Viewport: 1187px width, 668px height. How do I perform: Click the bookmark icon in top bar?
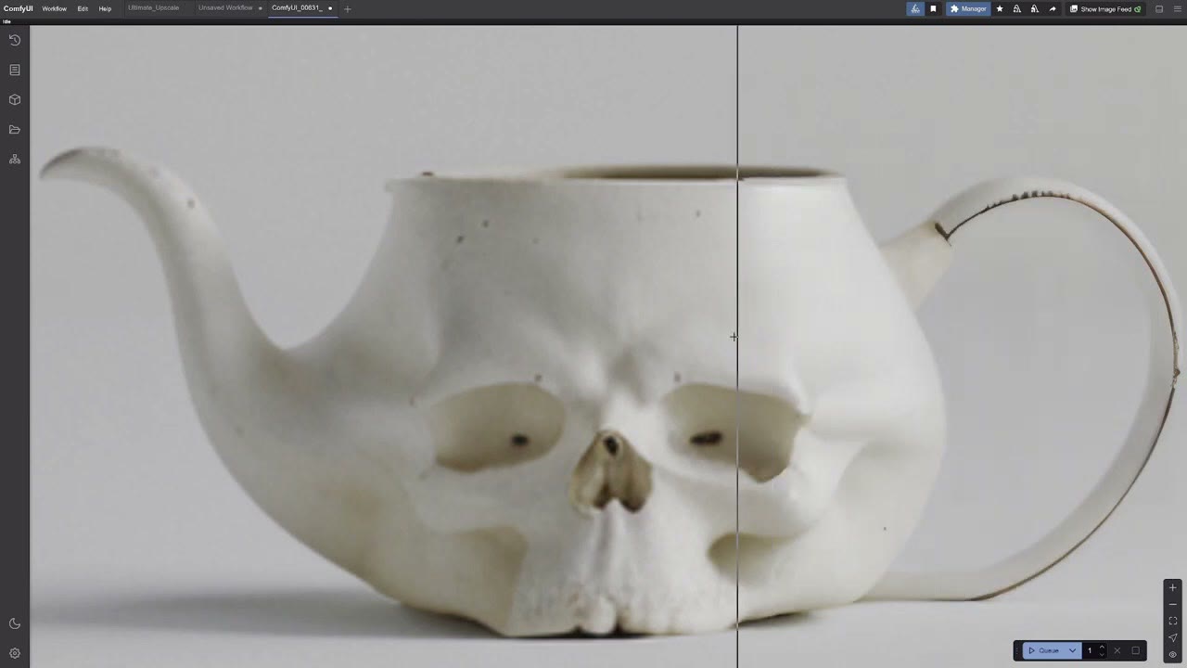click(934, 9)
